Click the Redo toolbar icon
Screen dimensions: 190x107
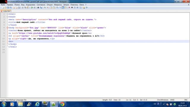pos(34,8)
